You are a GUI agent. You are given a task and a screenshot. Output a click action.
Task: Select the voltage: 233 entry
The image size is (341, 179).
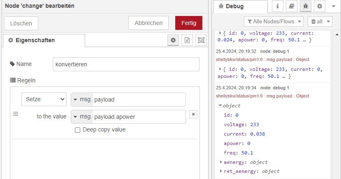pyautogui.click(x=241, y=125)
